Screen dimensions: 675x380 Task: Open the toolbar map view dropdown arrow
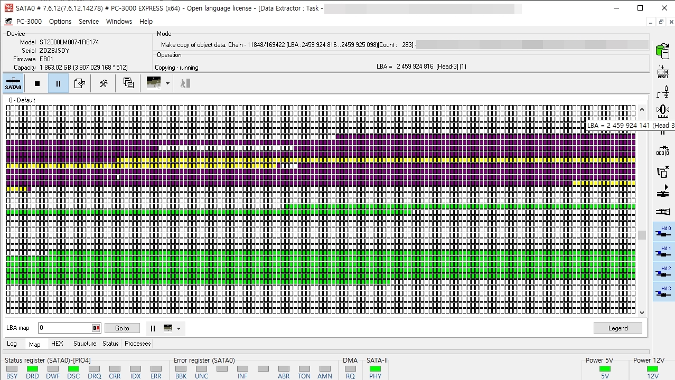click(167, 83)
